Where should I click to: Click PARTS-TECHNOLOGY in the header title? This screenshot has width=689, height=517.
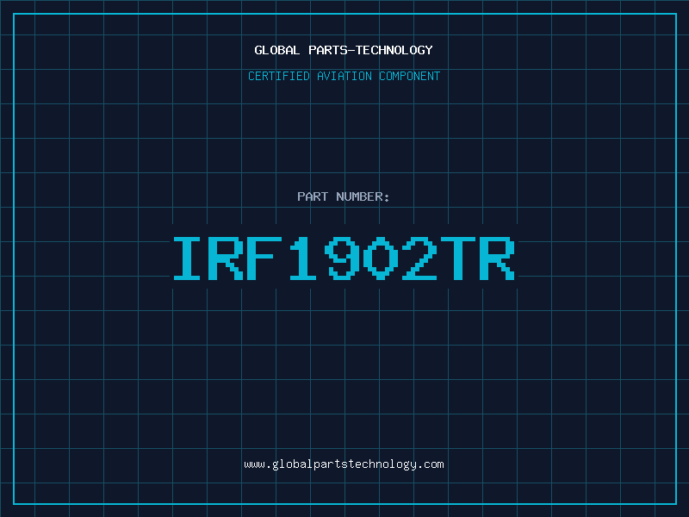pos(370,50)
